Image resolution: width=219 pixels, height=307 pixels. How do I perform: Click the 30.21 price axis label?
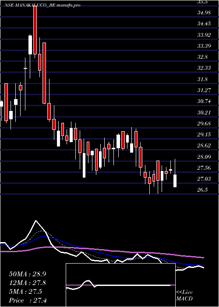[204, 113]
